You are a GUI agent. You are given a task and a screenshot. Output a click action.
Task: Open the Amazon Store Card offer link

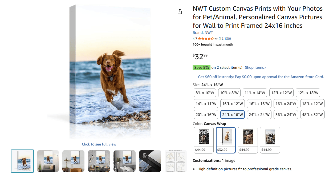click(261, 77)
